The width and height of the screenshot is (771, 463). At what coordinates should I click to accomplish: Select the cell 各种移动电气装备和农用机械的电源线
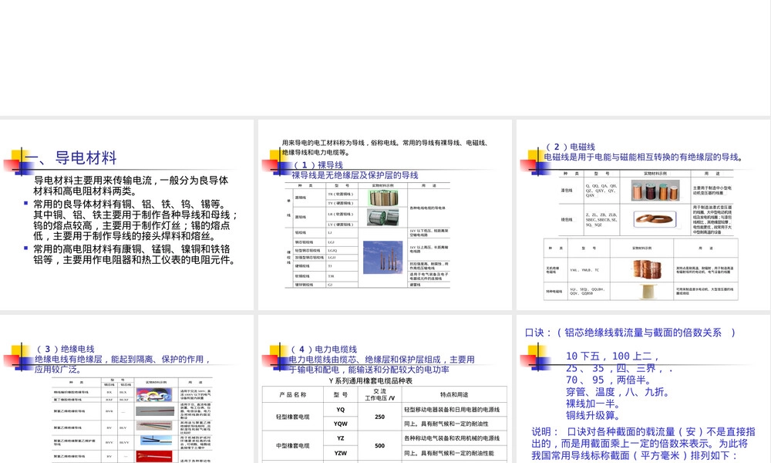point(454,438)
